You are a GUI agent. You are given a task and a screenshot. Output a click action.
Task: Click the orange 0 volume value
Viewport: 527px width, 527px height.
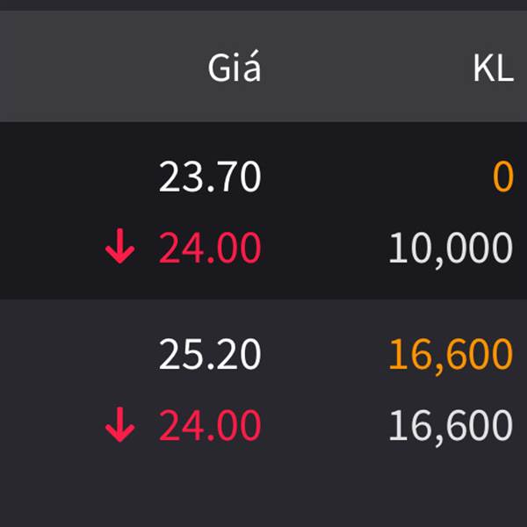502,178
